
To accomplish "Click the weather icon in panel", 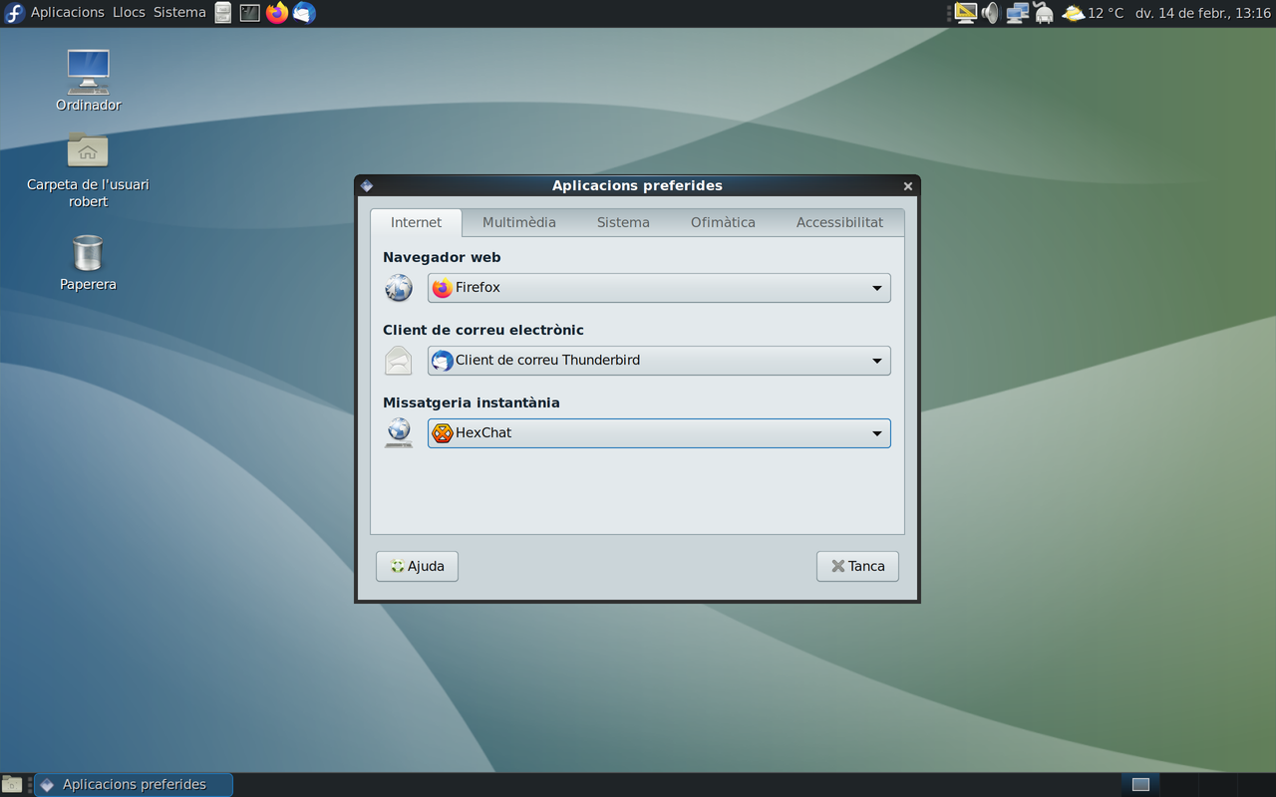I will point(1073,13).
